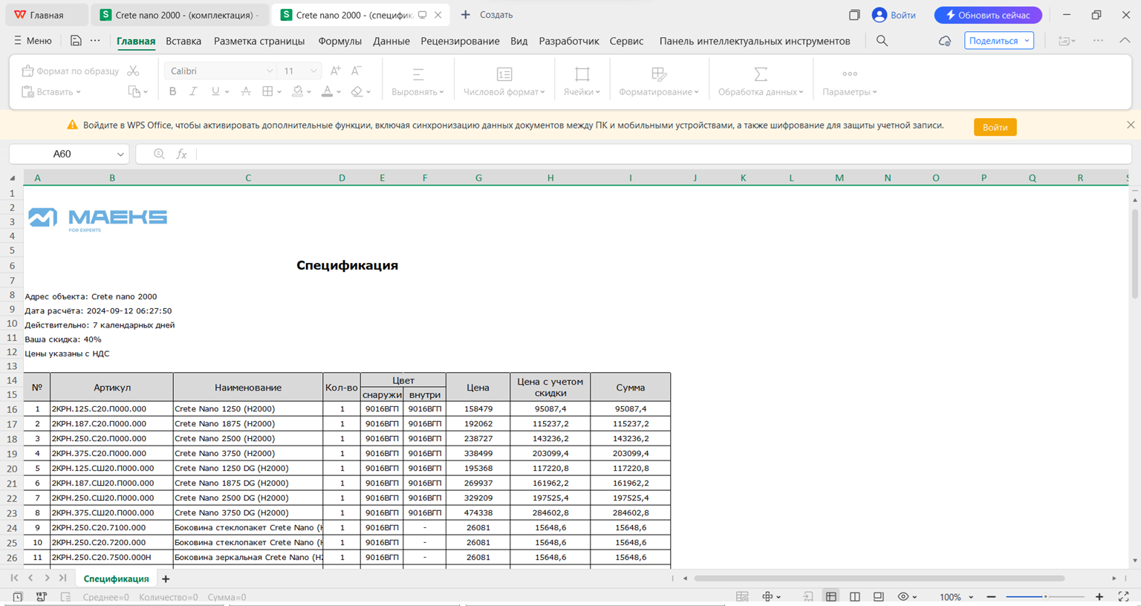Switch to the Данные ribbon tab
This screenshot has width=1141, height=606.
pyautogui.click(x=391, y=41)
